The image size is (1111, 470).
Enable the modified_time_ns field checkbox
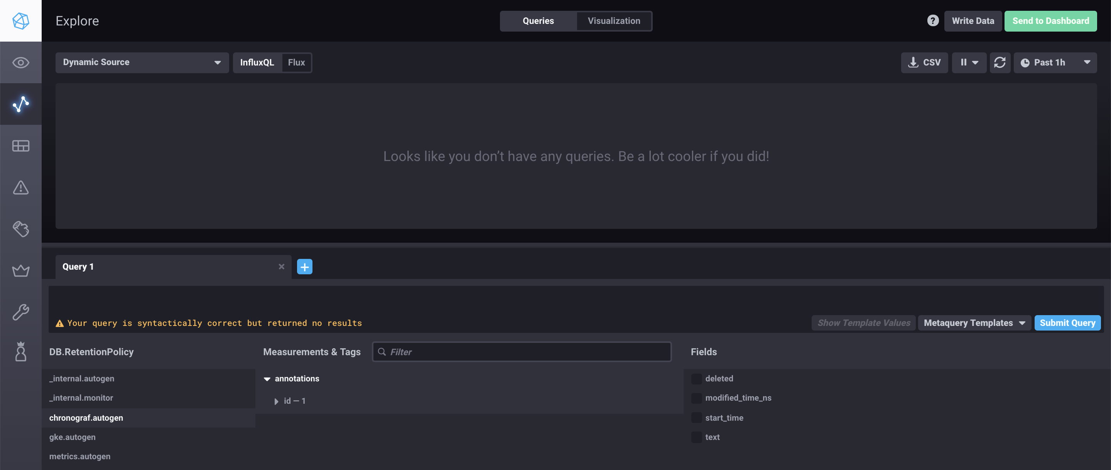[x=696, y=398]
